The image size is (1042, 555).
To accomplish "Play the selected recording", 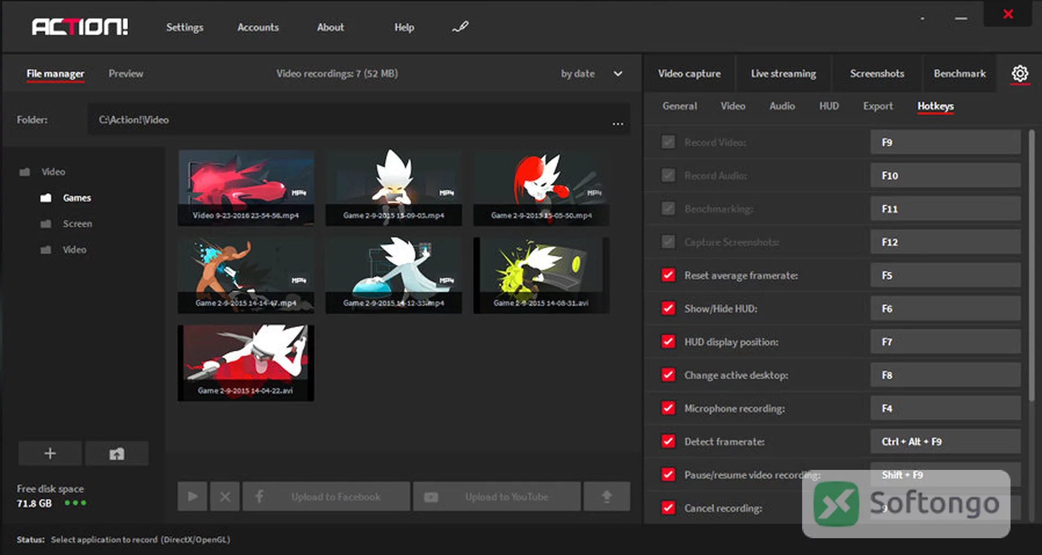I will click(192, 496).
